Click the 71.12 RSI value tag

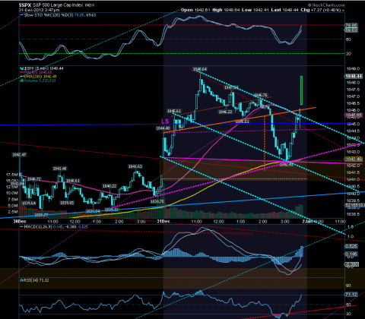tap(351, 295)
